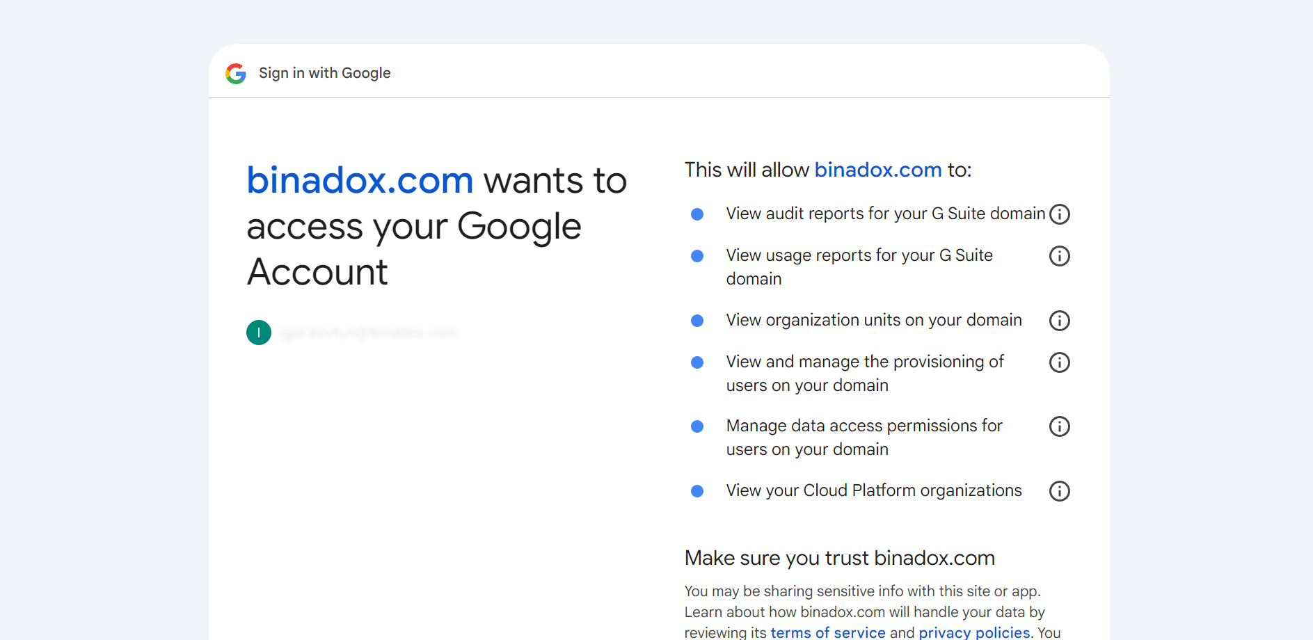The height and width of the screenshot is (640, 1313).
Task: Click 'Make sure you trust binadox.com' heading
Action: pos(840,558)
